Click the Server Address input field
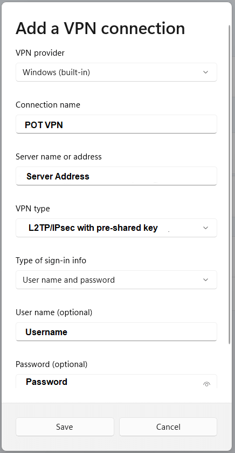Screen dimensions: 235x453 click(x=116, y=176)
